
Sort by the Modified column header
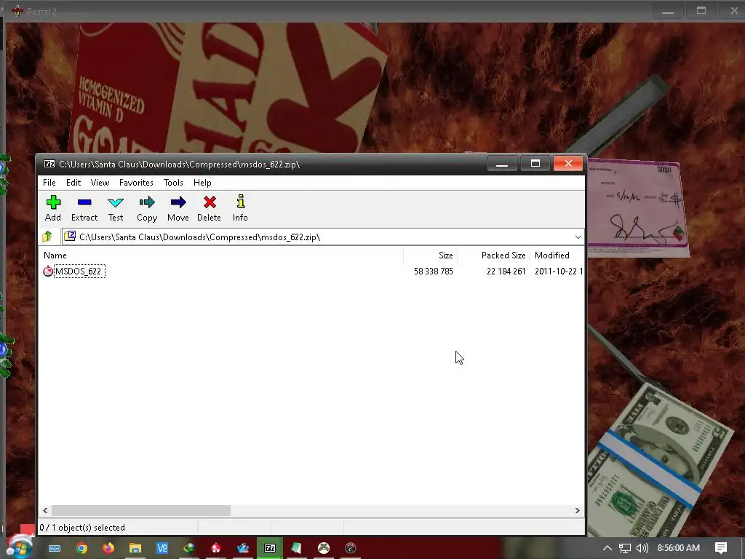[558, 255]
